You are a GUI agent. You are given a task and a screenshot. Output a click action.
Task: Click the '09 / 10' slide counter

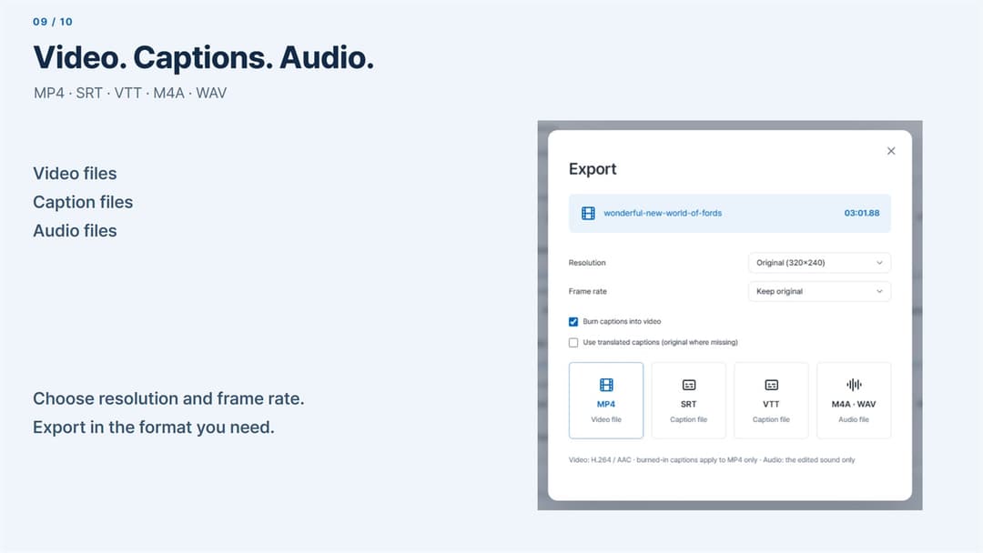click(x=53, y=22)
